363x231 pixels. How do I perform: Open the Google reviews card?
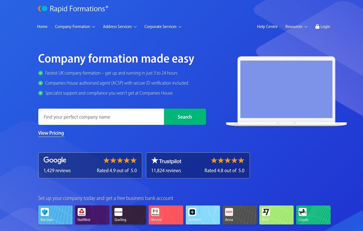[x=90, y=165]
